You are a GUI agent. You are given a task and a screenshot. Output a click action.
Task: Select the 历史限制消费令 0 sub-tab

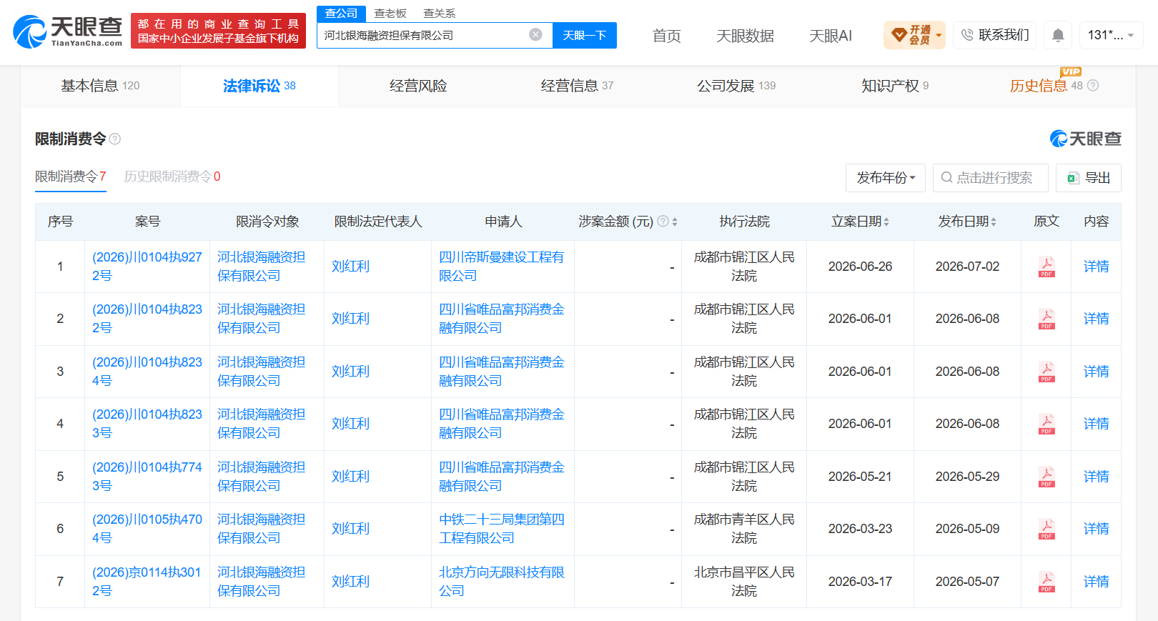[x=172, y=177]
